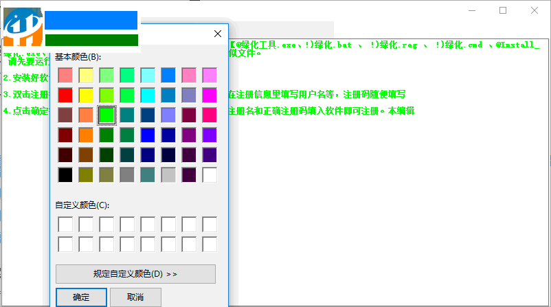Viewport: 551px width, 307px height.
Task: Pick the olive swatch next to black
Action: point(86,175)
